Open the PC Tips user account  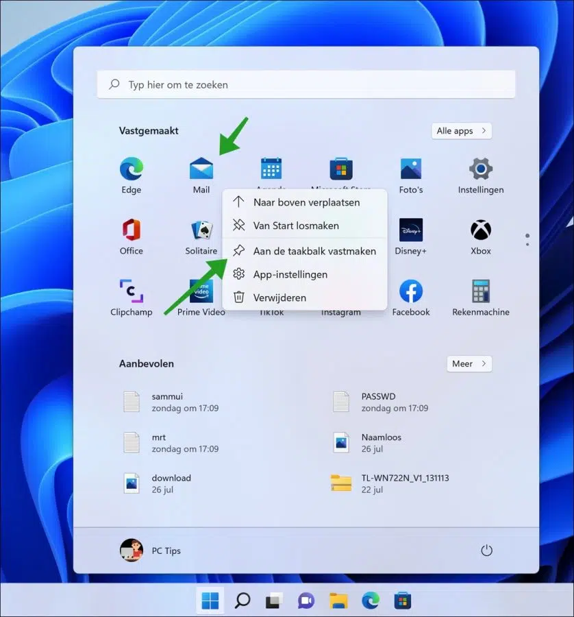point(150,550)
